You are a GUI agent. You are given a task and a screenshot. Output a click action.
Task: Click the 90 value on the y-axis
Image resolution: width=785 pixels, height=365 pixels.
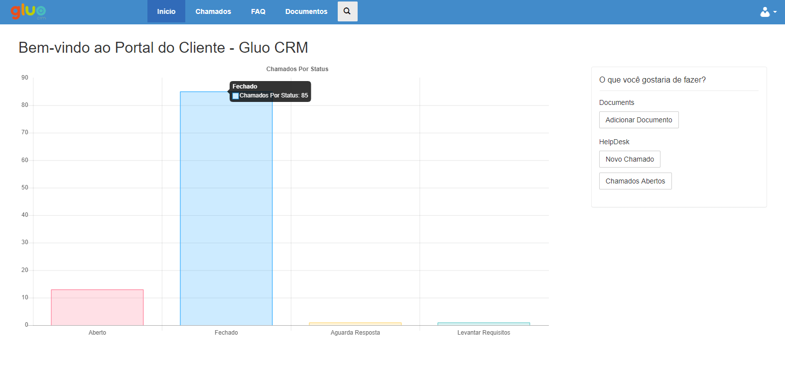tap(25, 78)
